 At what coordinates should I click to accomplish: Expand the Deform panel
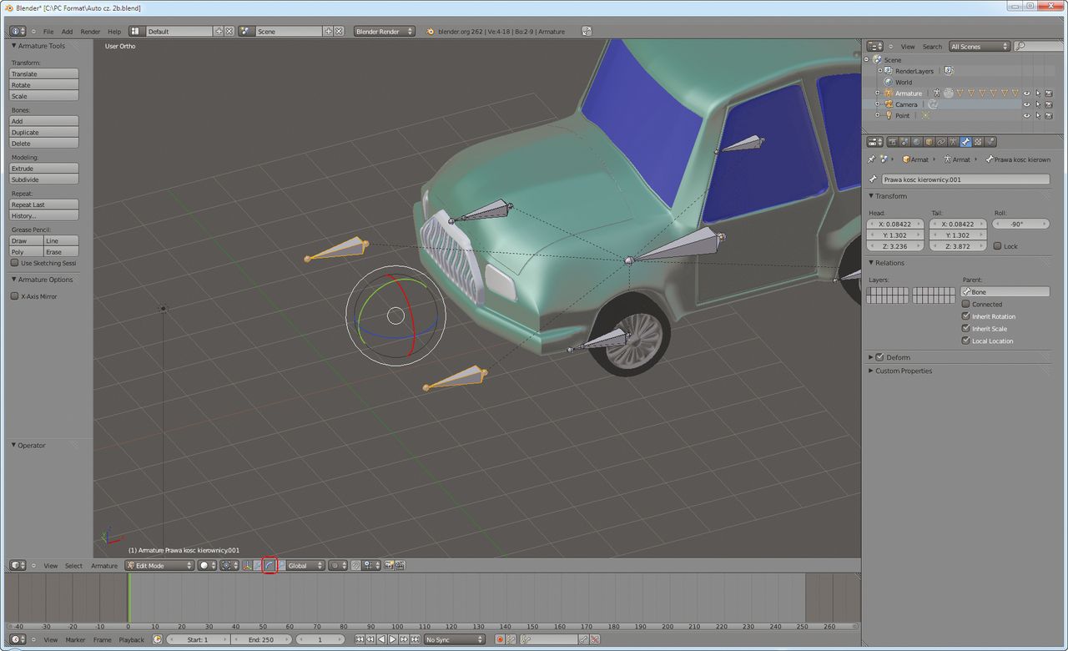click(x=871, y=357)
